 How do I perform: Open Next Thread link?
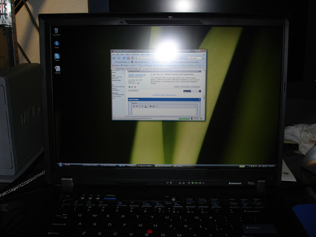(x=170, y=95)
